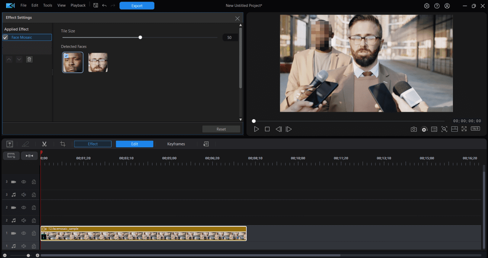Select the second detected face thumbnail
Image resolution: width=488 pixels, height=258 pixels.
pos(98,62)
